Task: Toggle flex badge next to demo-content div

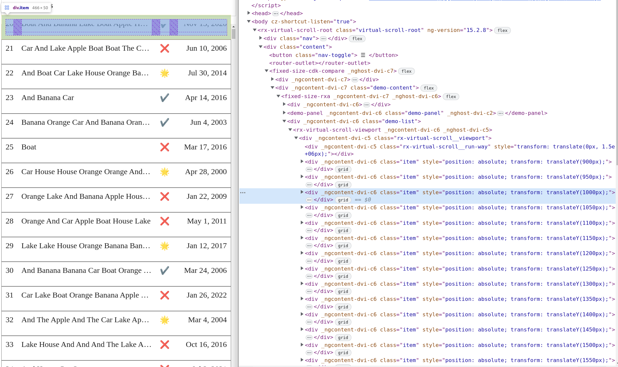Action: pos(429,88)
